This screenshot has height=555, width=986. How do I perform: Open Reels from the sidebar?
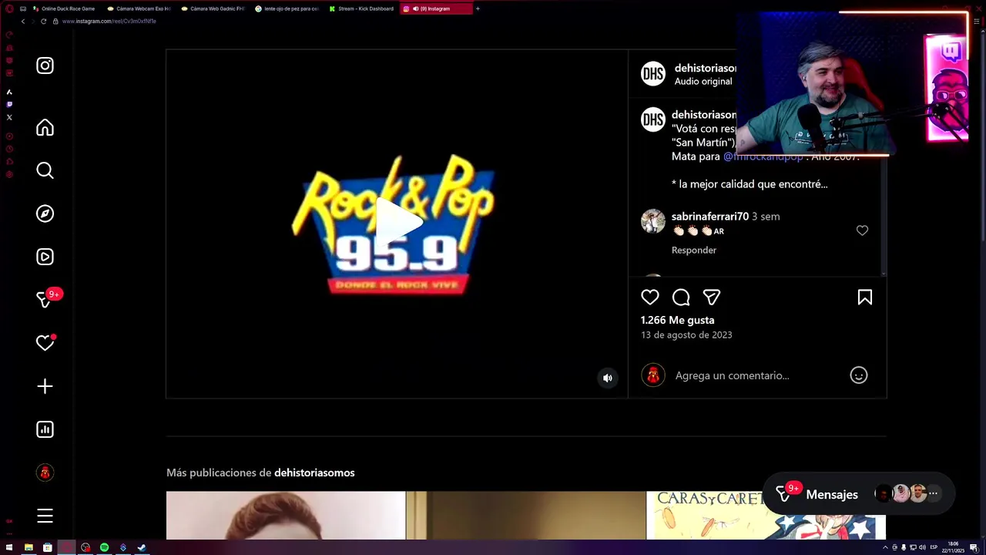pos(45,257)
